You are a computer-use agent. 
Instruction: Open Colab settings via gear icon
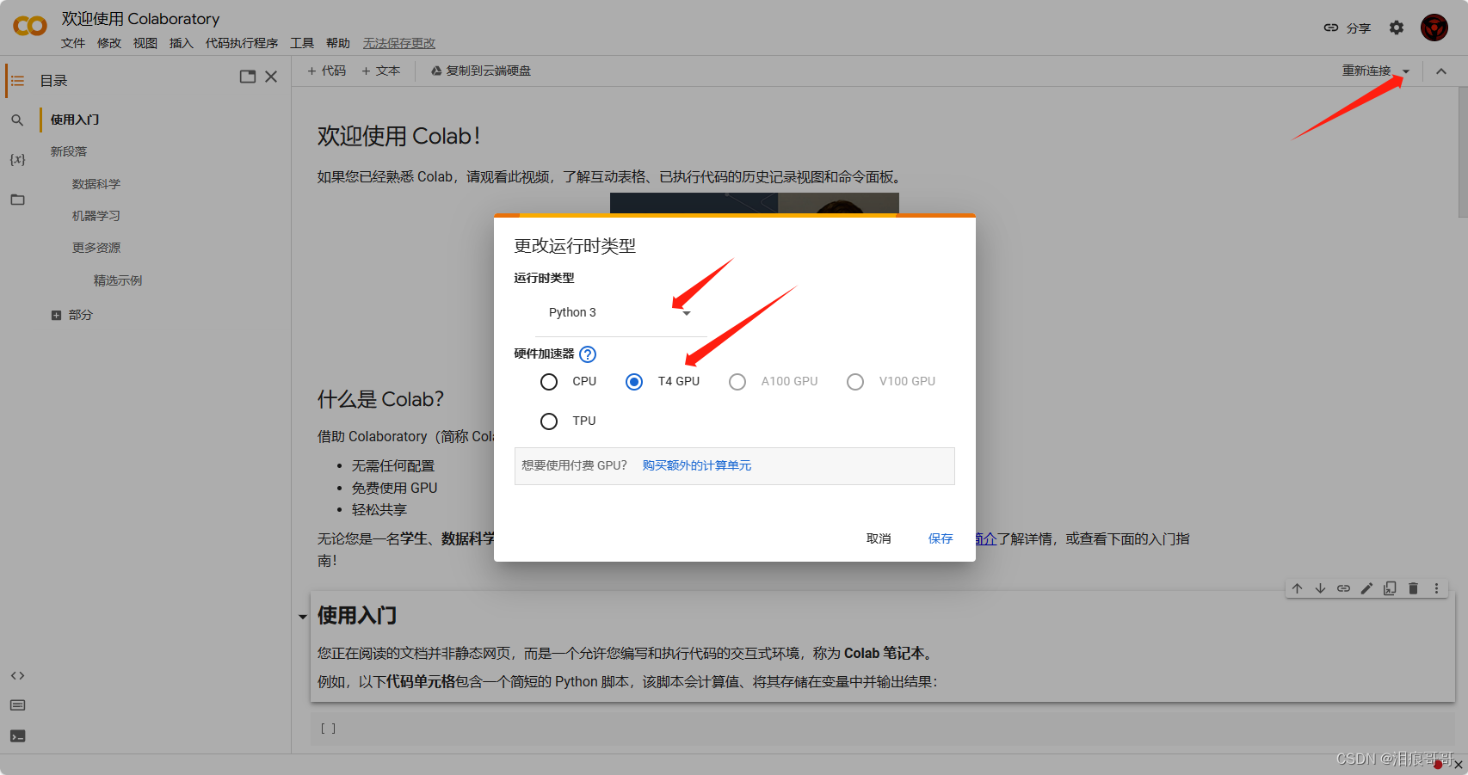click(1395, 27)
